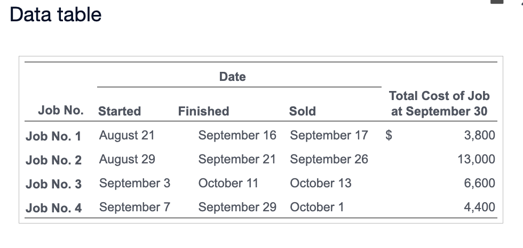This screenshot has height=248, width=523.
Task: Click the "Job No. 3" row label
Action: 53,184
